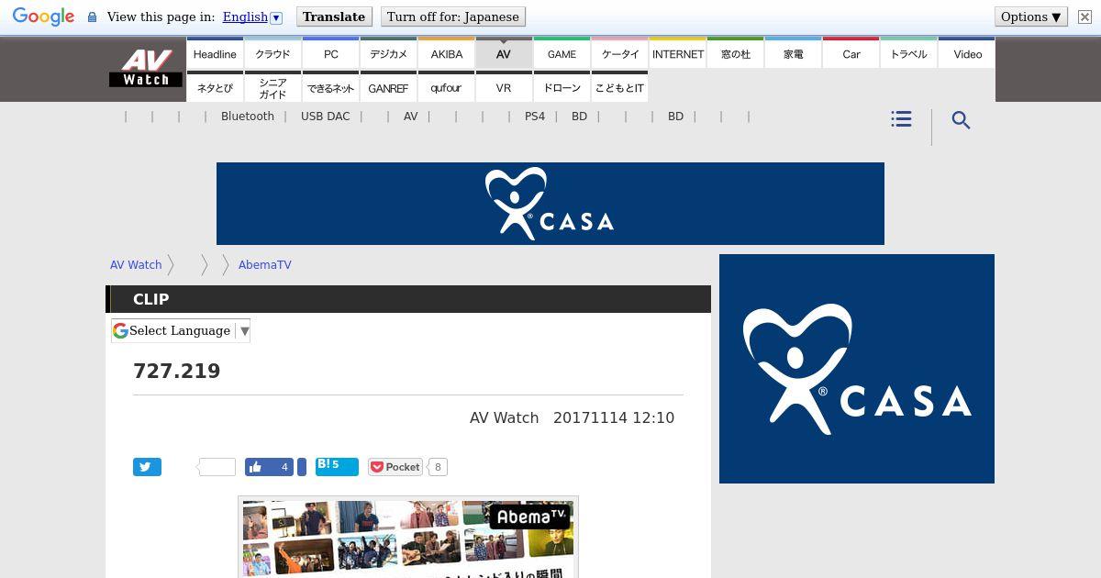The width and height of the screenshot is (1101, 578).
Task: Go to the Car tab
Action: tap(851, 53)
